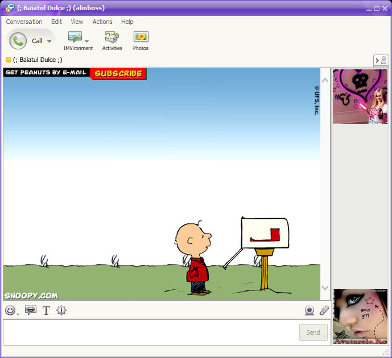Click into the message input box
This screenshot has width=392, height=358.
click(151, 332)
